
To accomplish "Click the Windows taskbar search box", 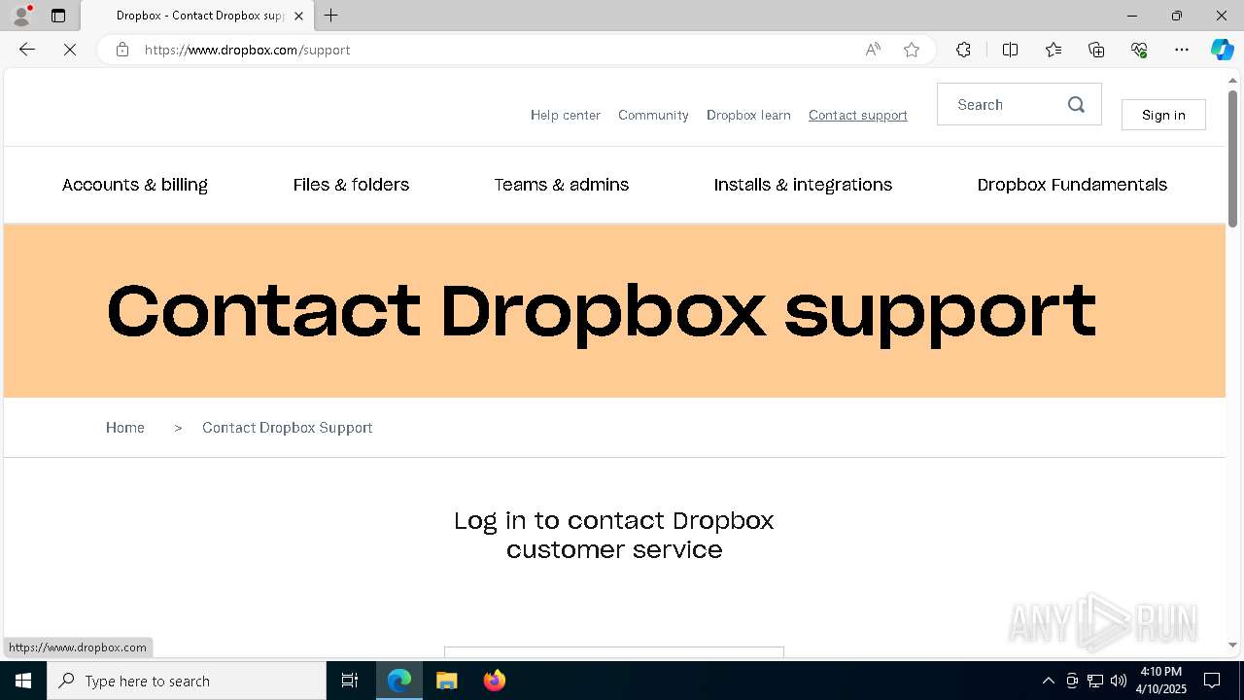I will pyautogui.click(x=187, y=681).
